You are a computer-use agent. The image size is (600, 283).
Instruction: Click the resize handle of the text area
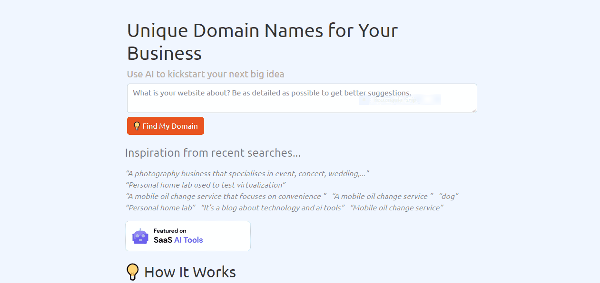point(474,110)
